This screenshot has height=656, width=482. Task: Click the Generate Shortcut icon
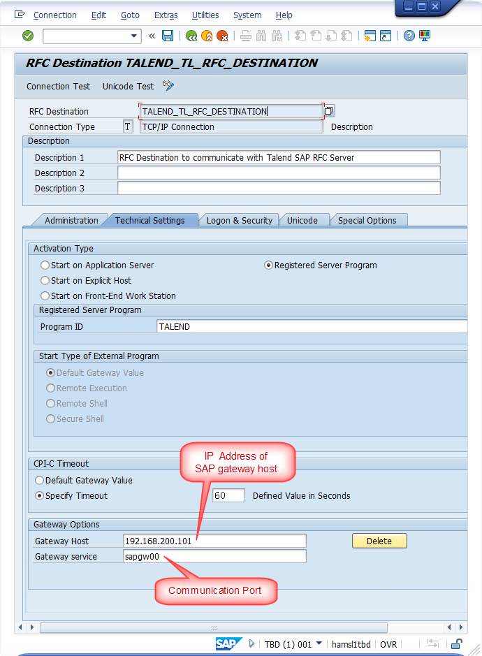[386, 36]
